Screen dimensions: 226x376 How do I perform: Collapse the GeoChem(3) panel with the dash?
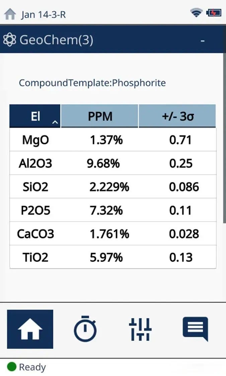(203, 41)
